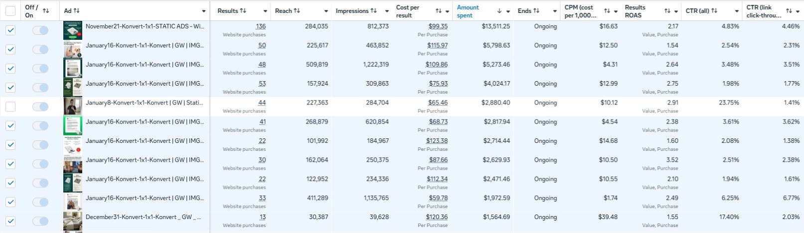Viewport: 804px width, 233px height.
Task: Sort the table by Impressions
Action: [373, 11]
